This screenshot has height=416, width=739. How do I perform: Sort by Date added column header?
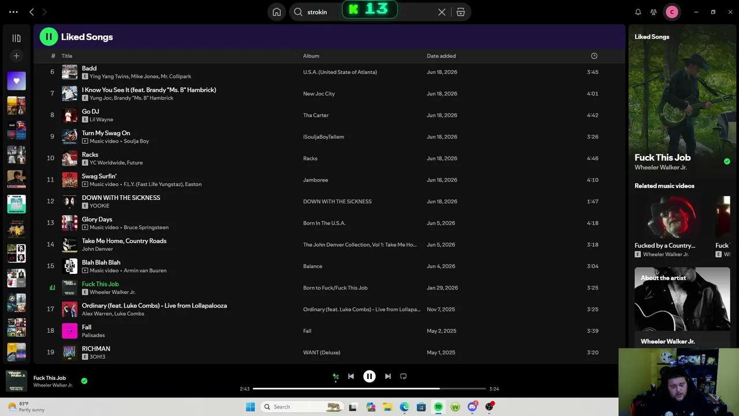click(441, 56)
